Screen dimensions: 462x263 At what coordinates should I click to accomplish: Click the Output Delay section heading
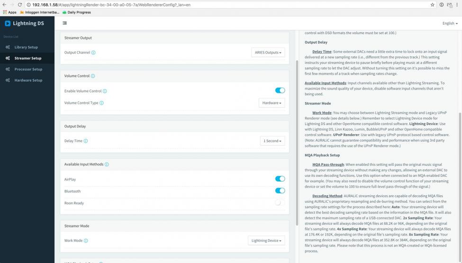click(75, 126)
